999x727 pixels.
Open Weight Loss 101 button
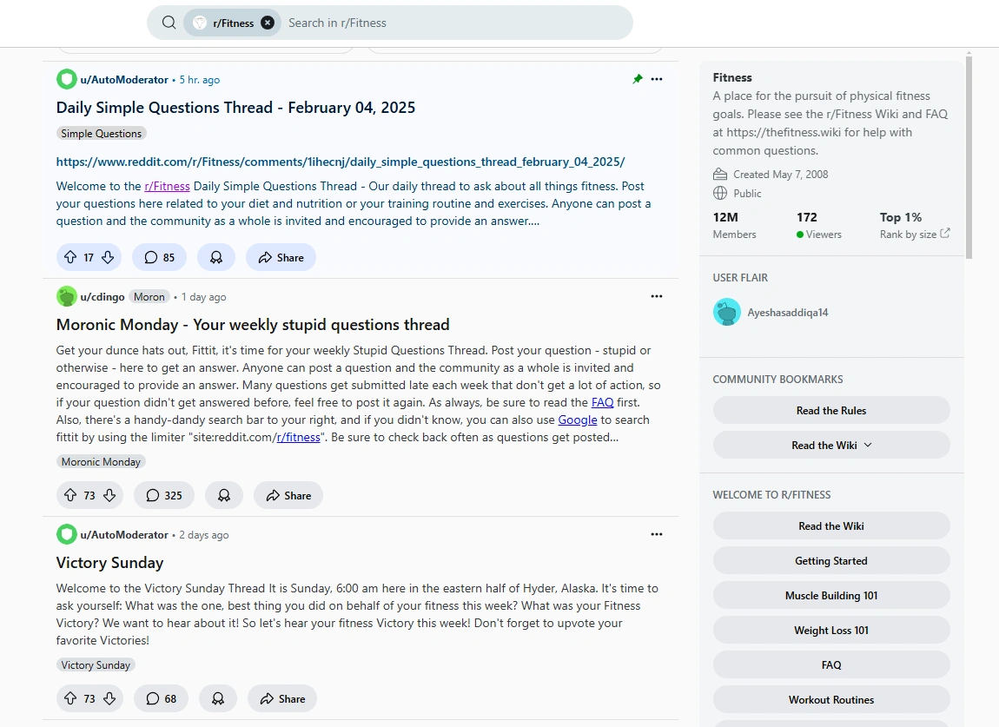coord(831,630)
